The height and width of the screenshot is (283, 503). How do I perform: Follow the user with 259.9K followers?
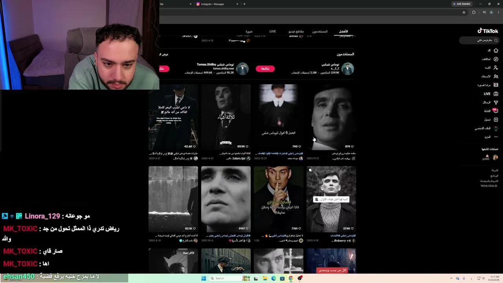(x=265, y=69)
